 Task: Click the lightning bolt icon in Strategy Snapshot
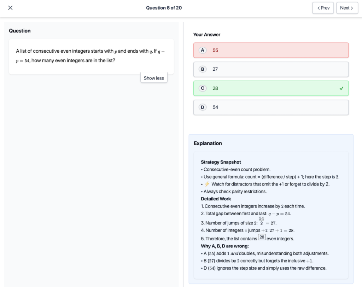(x=207, y=184)
